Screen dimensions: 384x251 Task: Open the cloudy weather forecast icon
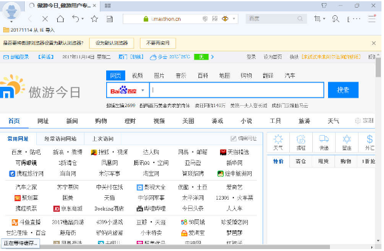pyautogui.click(x=153, y=57)
